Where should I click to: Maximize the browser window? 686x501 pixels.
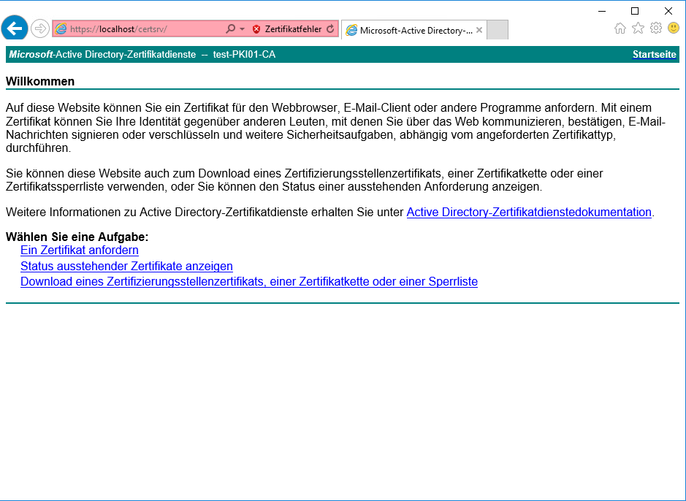tap(635, 10)
